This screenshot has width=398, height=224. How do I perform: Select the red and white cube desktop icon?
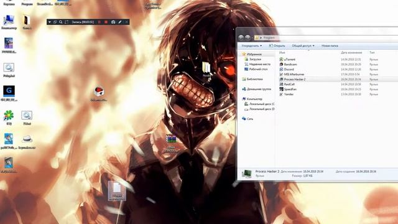(x=99, y=91)
